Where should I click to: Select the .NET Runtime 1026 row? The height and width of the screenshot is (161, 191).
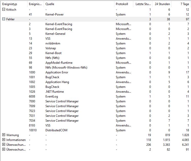(95, 92)
